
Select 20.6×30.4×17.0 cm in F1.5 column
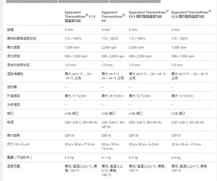[80, 144]
